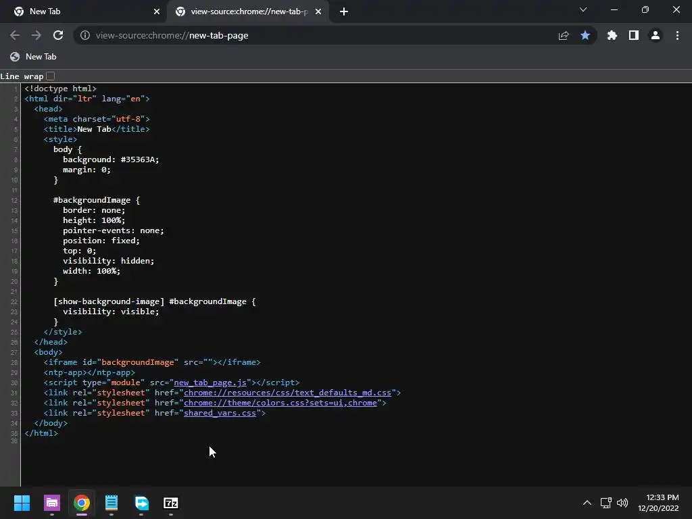Click the <!doctype html> line
Viewport: 692px width, 519px height.
pyautogui.click(x=60, y=89)
